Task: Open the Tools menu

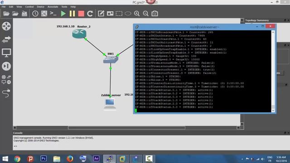Action: [64, 7]
